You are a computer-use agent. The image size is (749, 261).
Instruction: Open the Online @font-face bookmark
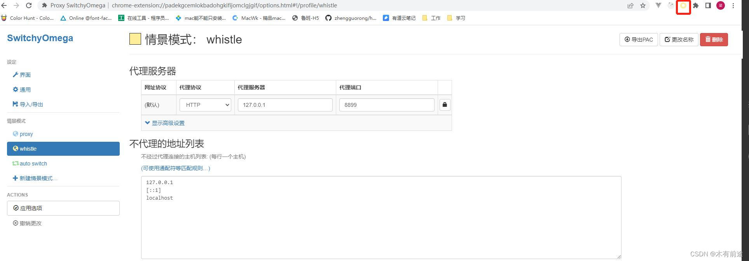pyautogui.click(x=86, y=18)
